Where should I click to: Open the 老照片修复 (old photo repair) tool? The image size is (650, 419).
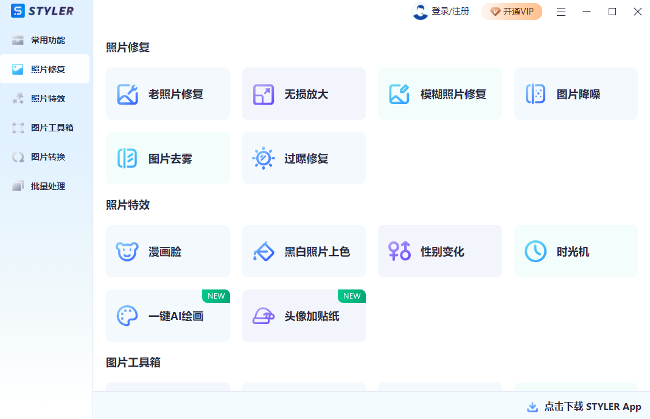pyautogui.click(x=167, y=94)
